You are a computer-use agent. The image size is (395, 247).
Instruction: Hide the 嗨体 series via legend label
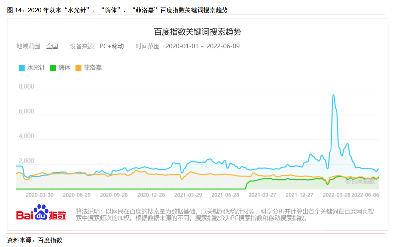coord(64,68)
